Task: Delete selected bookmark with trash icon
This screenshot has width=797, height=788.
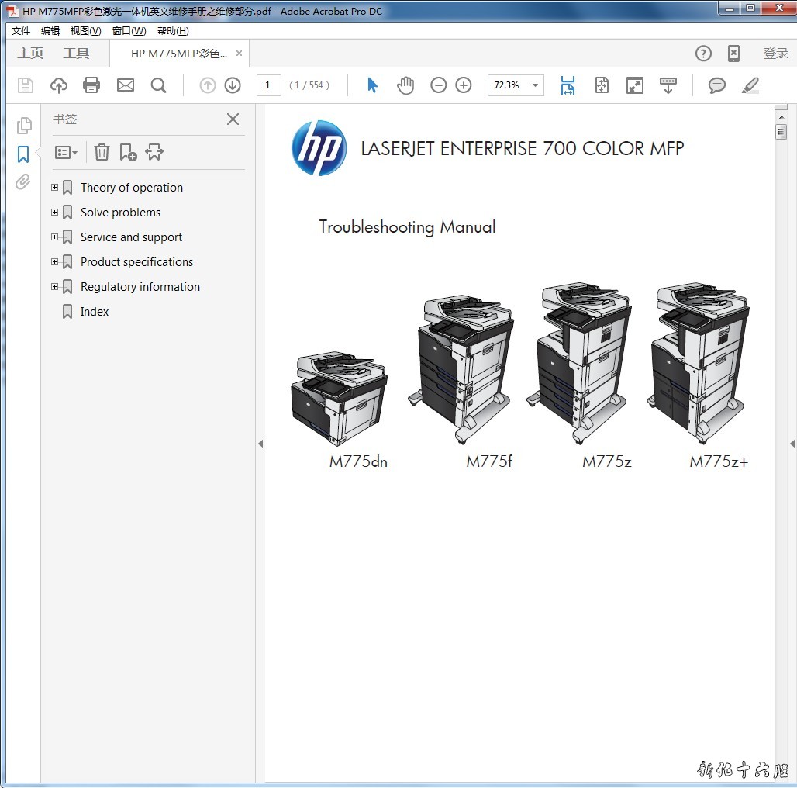Action: pos(102,152)
